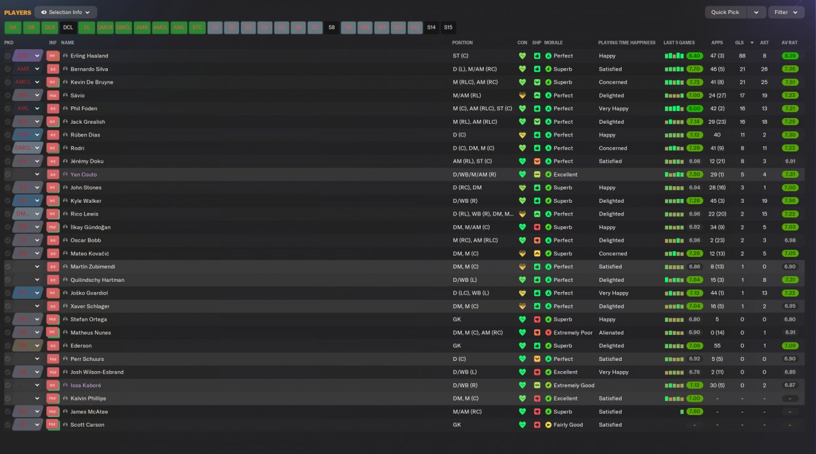Open Issa Kaboré's player profile

[85, 385]
